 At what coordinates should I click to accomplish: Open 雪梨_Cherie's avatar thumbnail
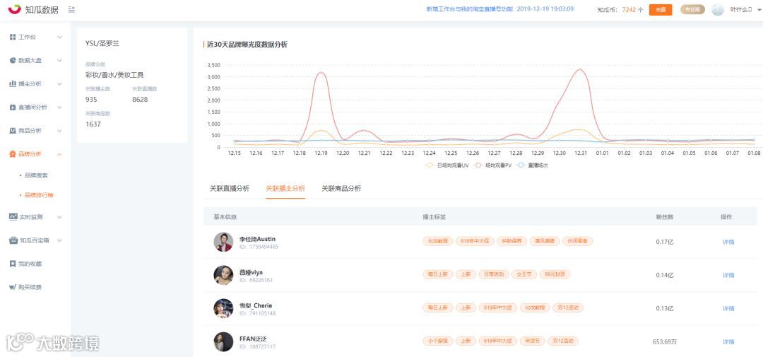coord(223,308)
